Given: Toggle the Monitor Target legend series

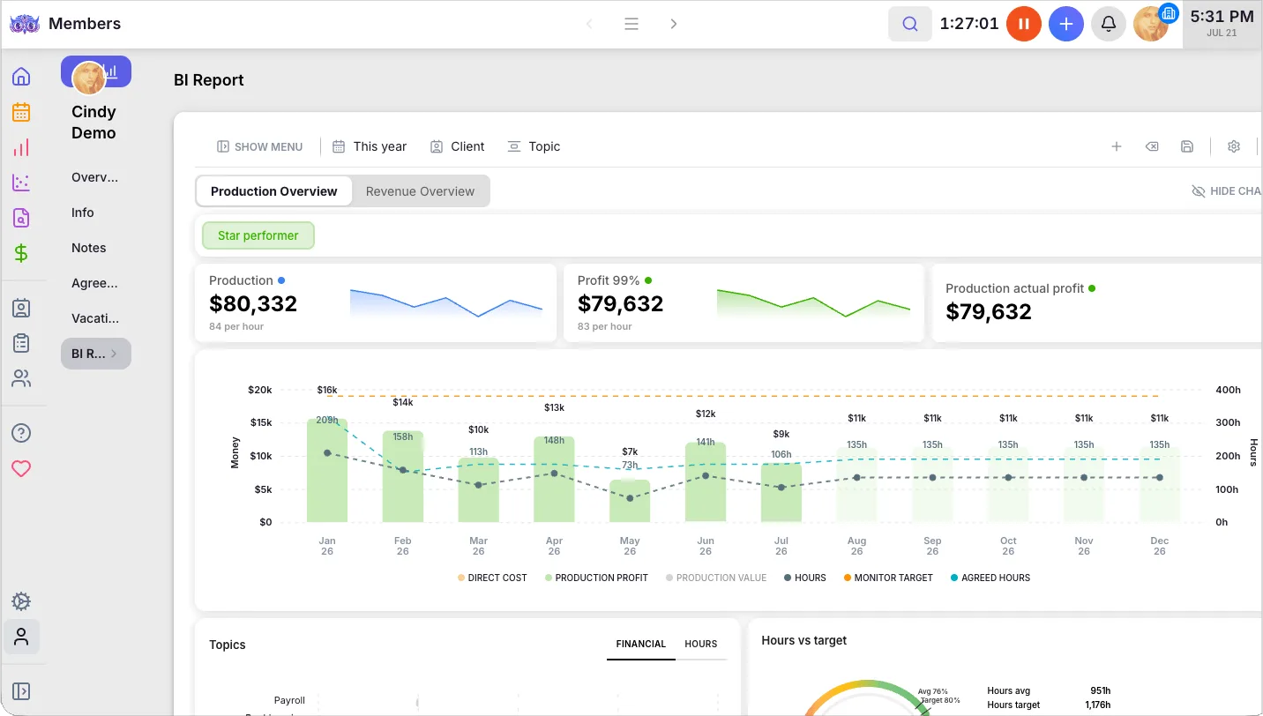Looking at the screenshot, I should pyautogui.click(x=886, y=578).
